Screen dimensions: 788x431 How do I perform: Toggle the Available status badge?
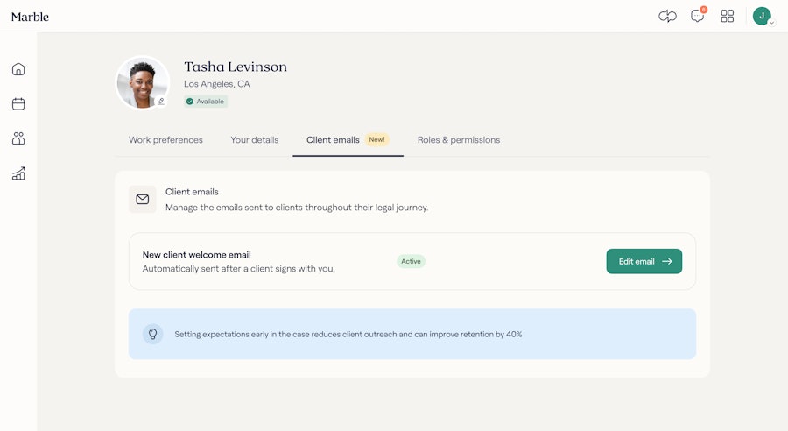pyautogui.click(x=206, y=102)
